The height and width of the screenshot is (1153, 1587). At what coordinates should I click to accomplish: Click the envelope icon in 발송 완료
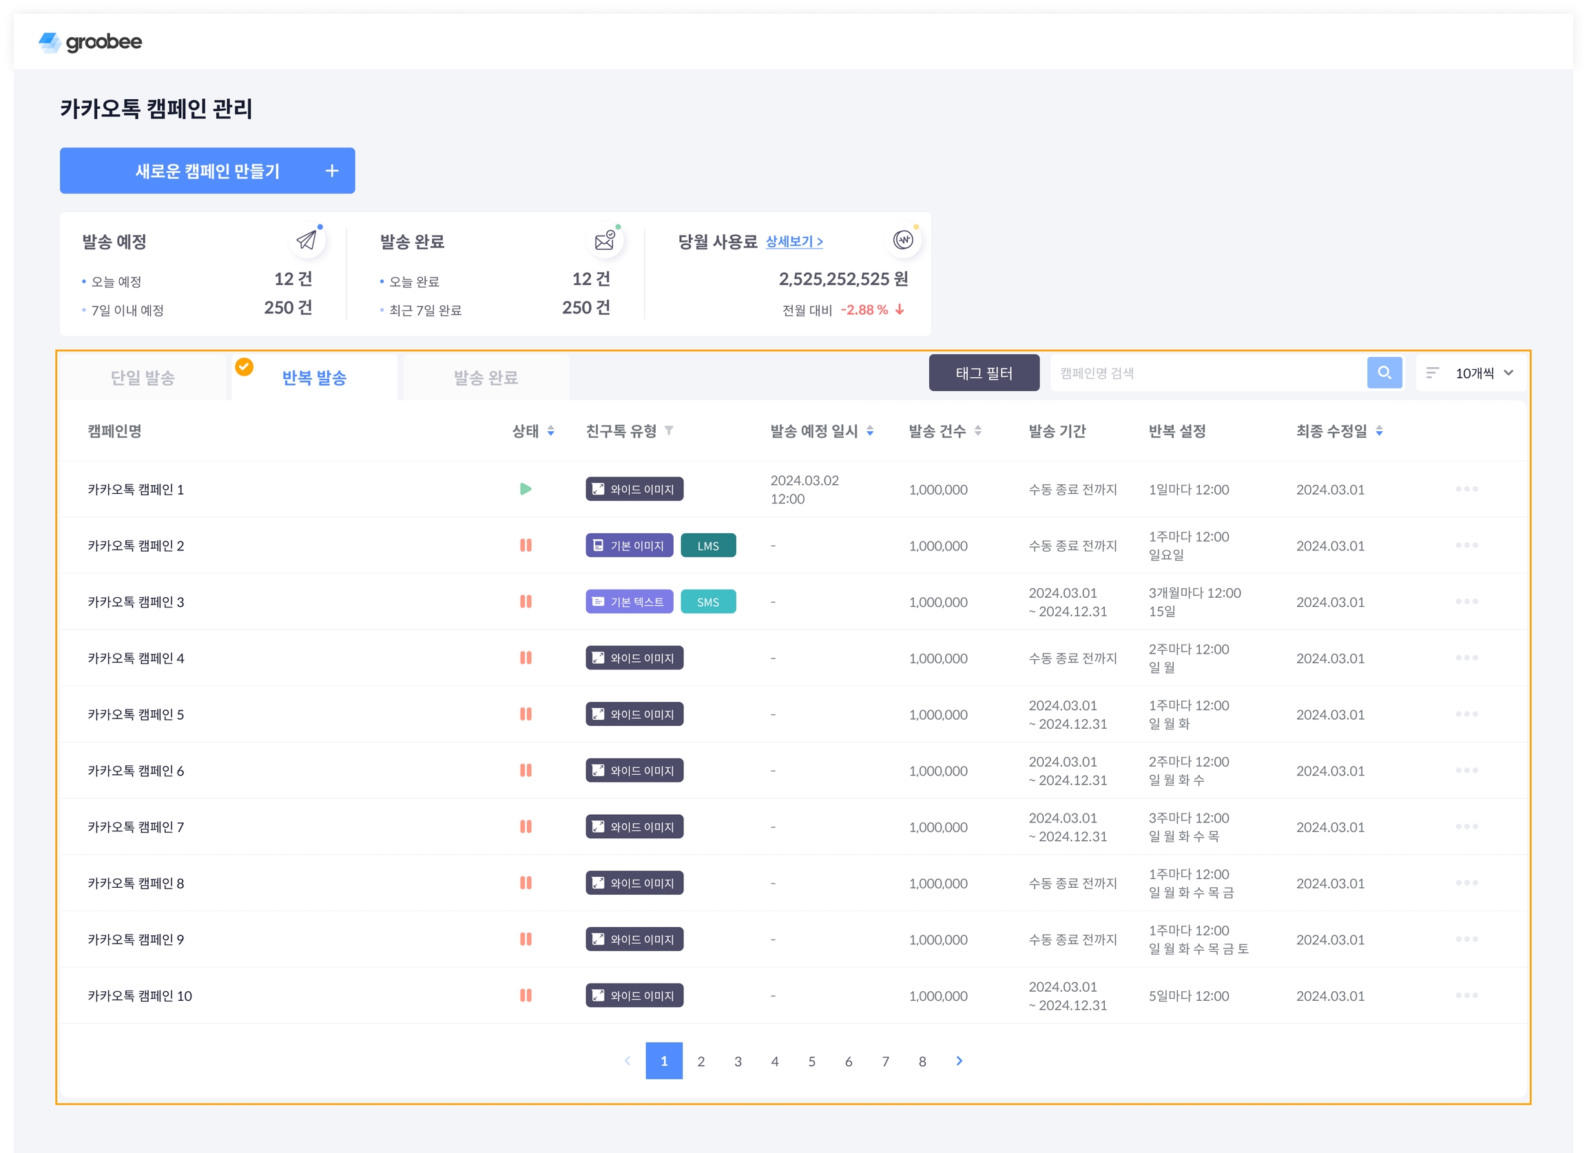(x=605, y=240)
